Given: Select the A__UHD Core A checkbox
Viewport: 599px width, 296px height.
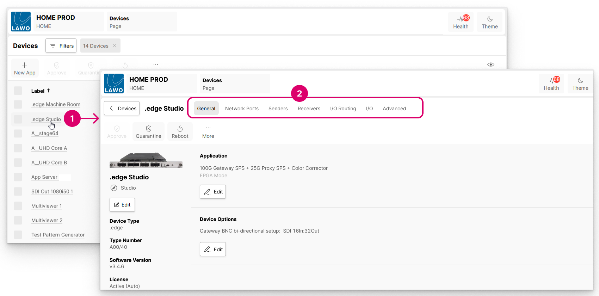Looking at the screenshot, I should [x=18, y=148].
